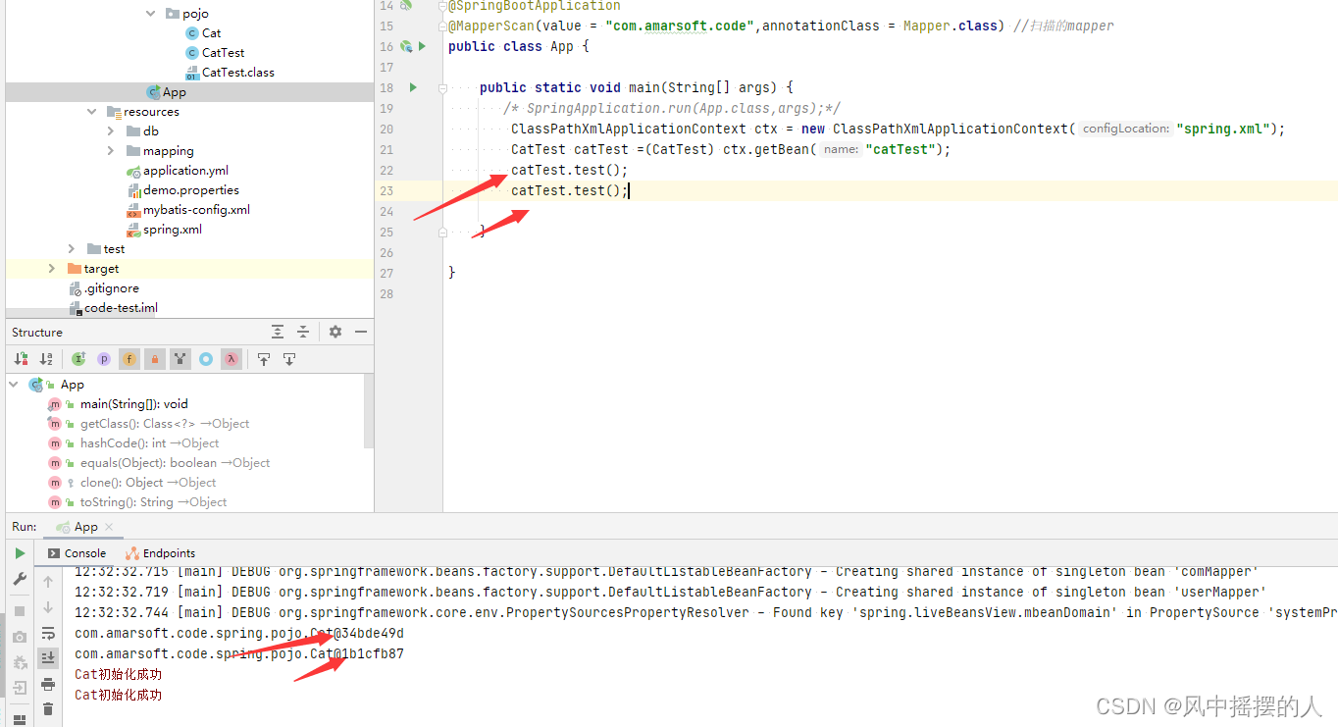This screenshot has height=727, width=1338.
Task: Toggle sort alphabetically in Structure toolbar
Action: tap(46, 359)
